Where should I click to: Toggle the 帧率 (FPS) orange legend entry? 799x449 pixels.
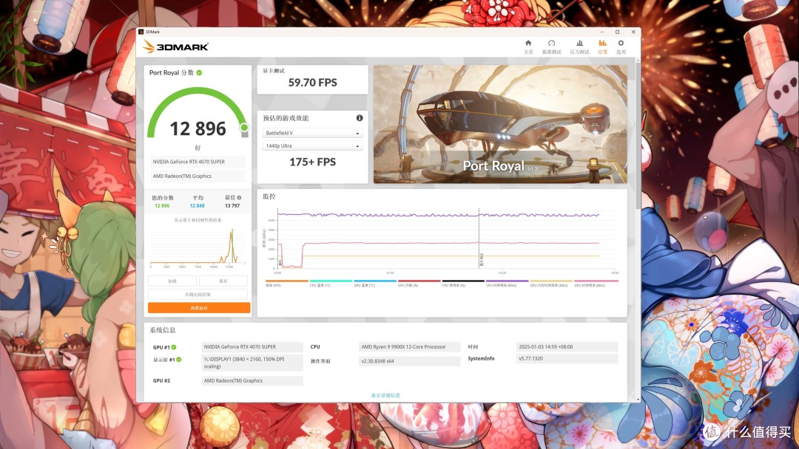[287, 283]
